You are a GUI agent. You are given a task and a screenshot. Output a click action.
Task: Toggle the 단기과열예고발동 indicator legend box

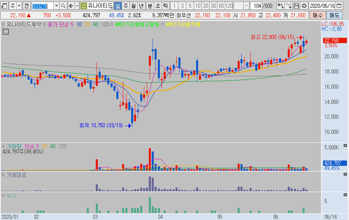click(111, 24)
